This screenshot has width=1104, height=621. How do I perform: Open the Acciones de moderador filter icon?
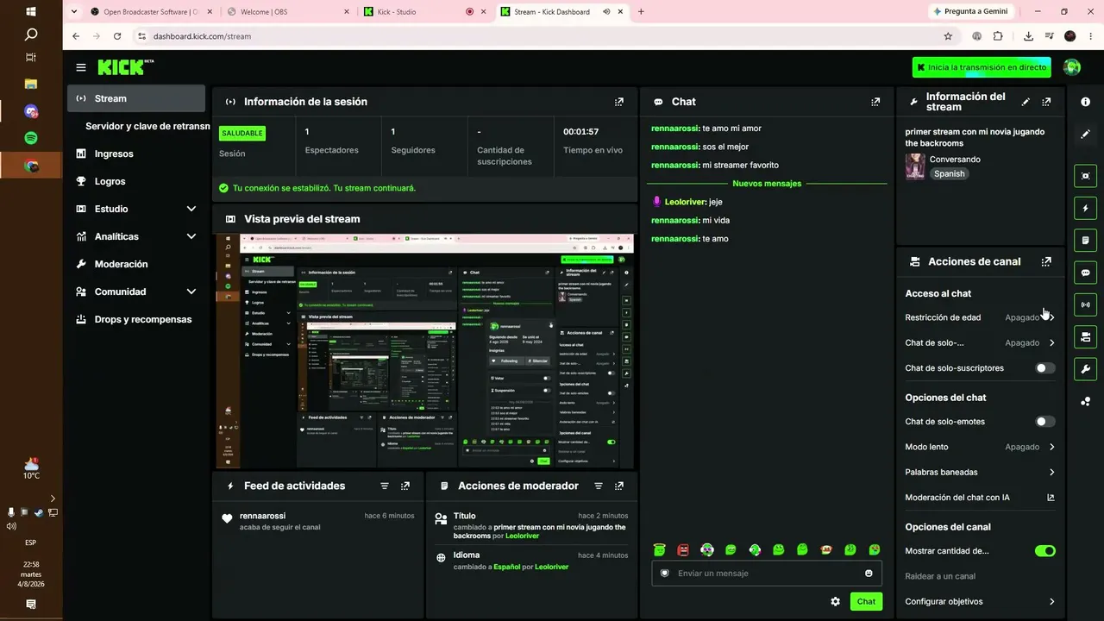pos(599,486)
